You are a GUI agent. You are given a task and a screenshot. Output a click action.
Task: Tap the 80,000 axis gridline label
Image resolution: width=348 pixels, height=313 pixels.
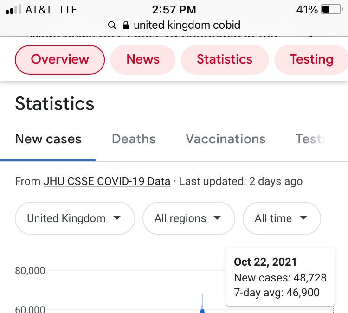click(x=30, y=270)
